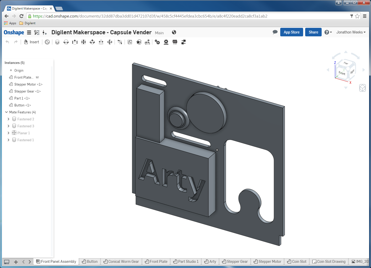Select Part 1 <1> instance

pos(22,98)
